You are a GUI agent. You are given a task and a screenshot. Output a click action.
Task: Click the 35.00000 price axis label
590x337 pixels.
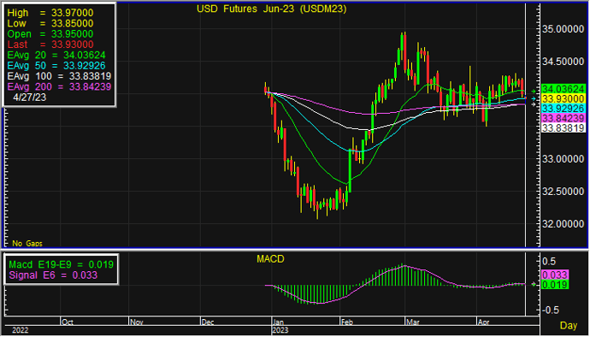click(563, 29)
